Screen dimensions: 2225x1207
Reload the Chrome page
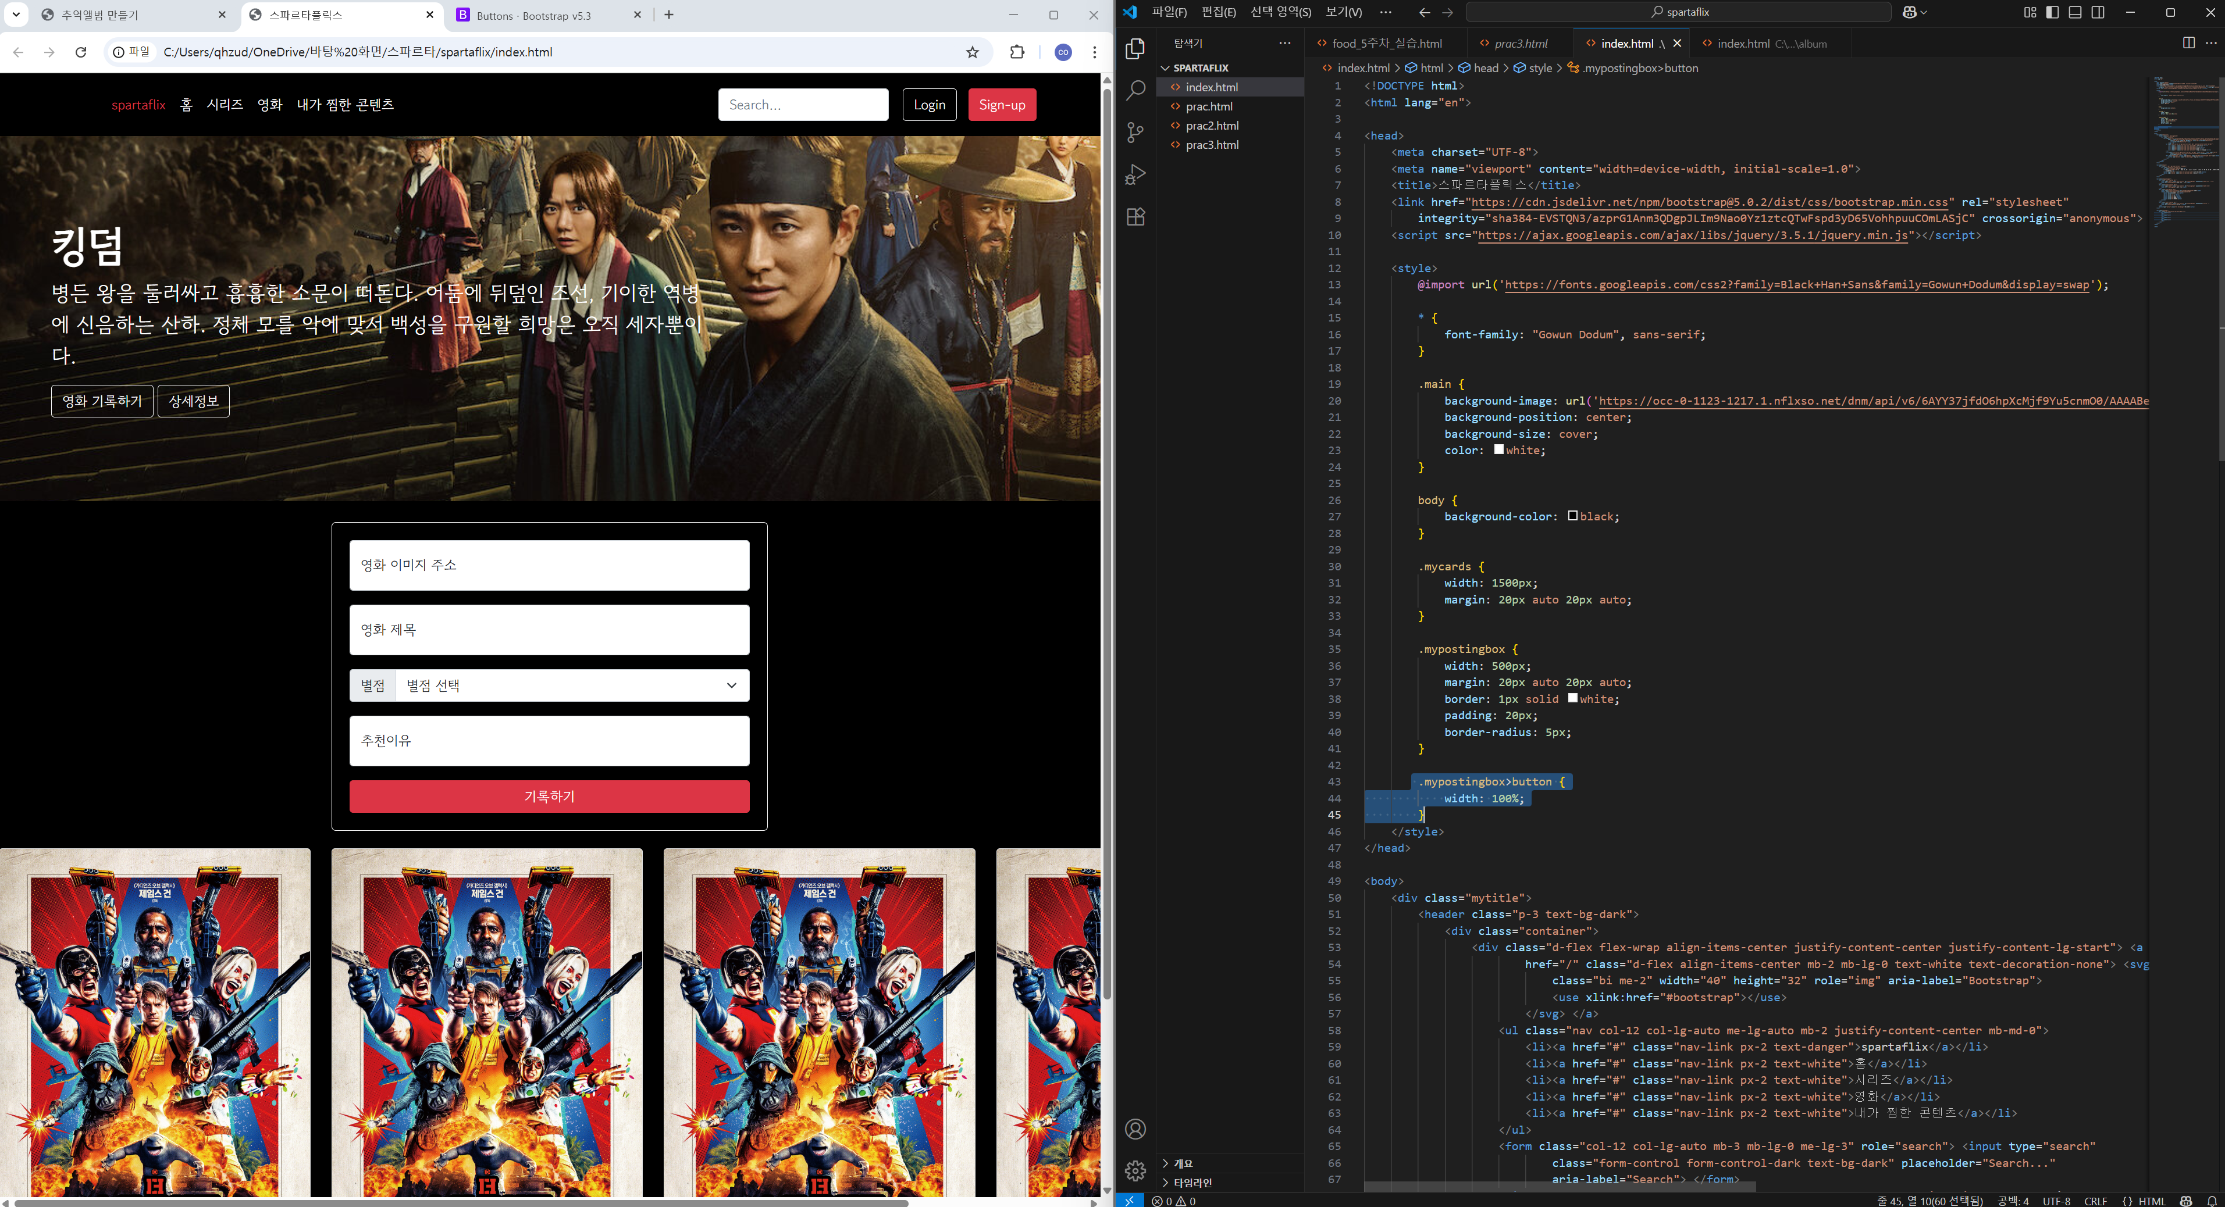coord(81,52)
